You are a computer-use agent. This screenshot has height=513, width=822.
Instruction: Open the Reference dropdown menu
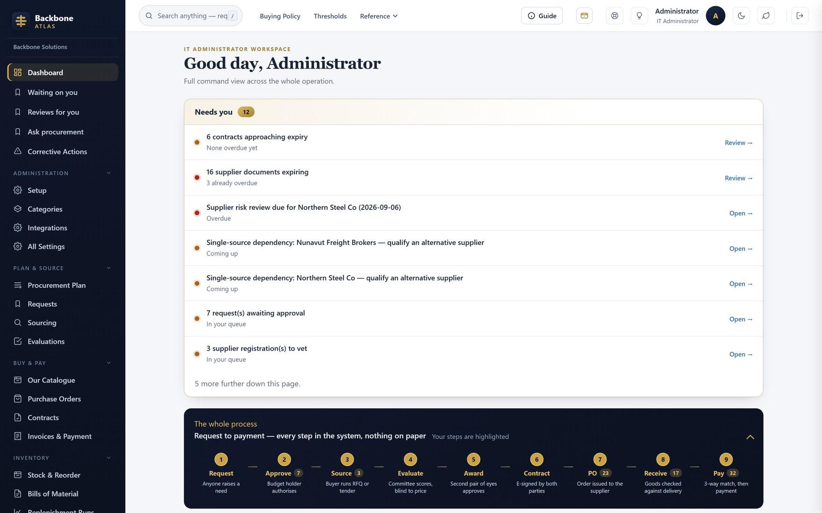(x=379, y=16)
